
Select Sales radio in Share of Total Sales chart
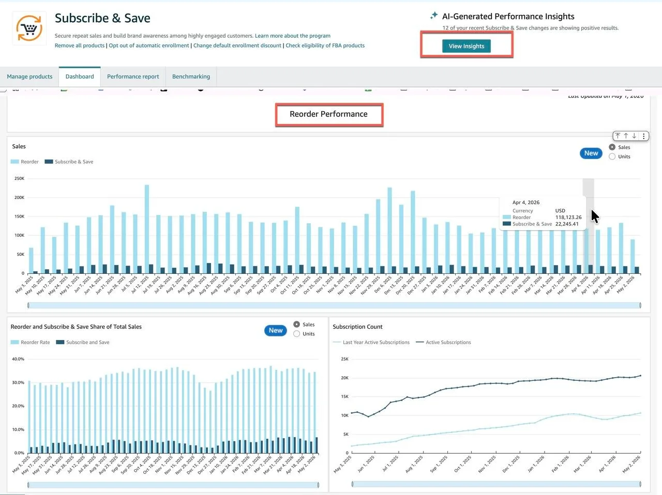click(x=297, y=324)
